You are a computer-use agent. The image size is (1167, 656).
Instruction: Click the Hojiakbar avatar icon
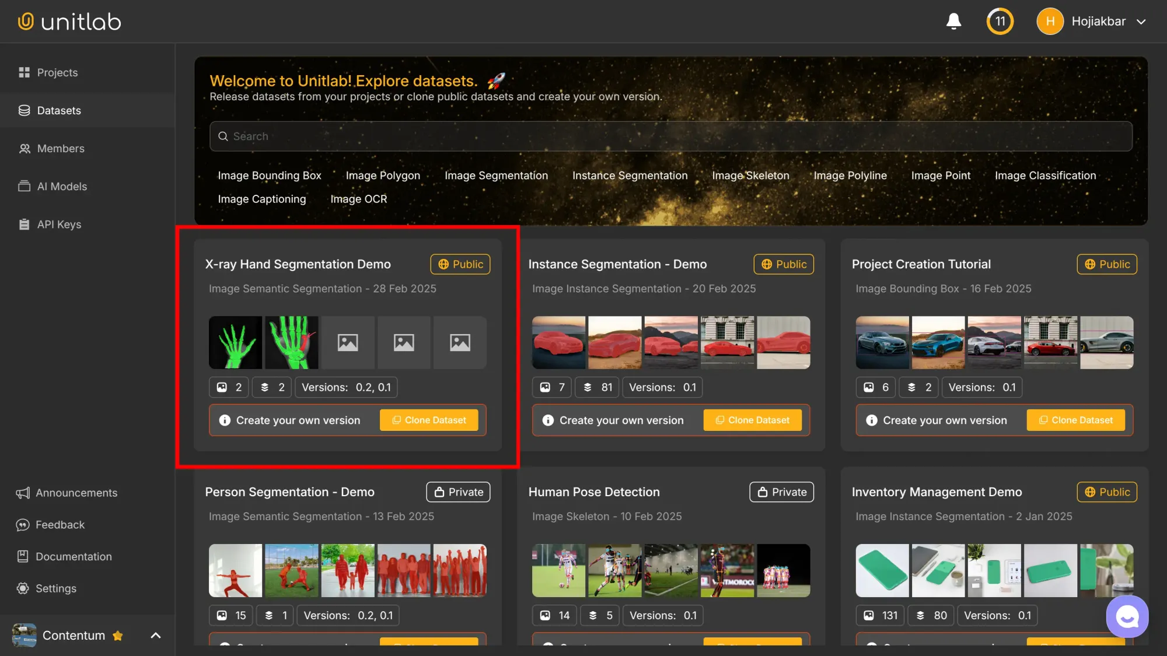coord(1050,22)
